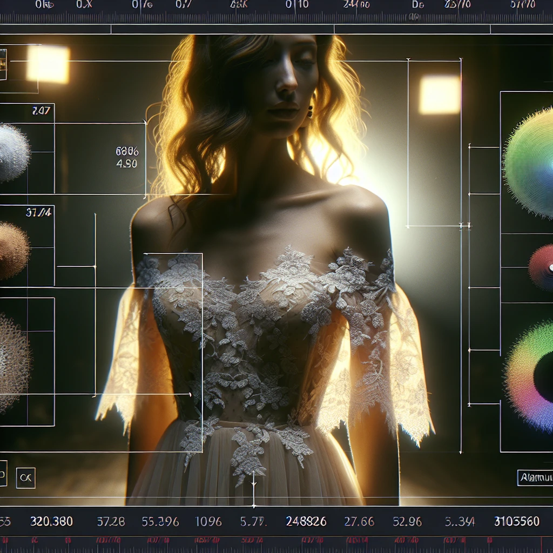Click the 6806 readout beside the hair
Screen dimensions: 553x553
click(x=127, y=152)
